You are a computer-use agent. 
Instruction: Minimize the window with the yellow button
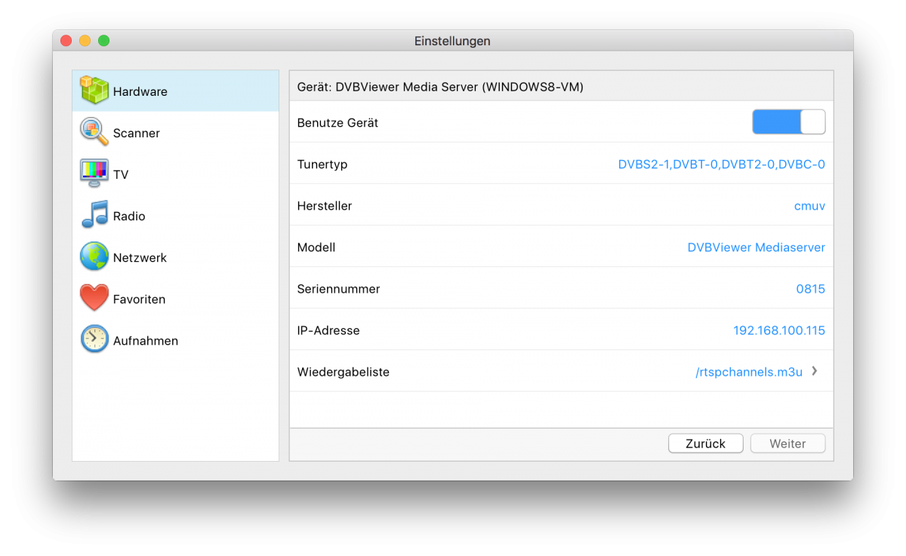(85, 41)
